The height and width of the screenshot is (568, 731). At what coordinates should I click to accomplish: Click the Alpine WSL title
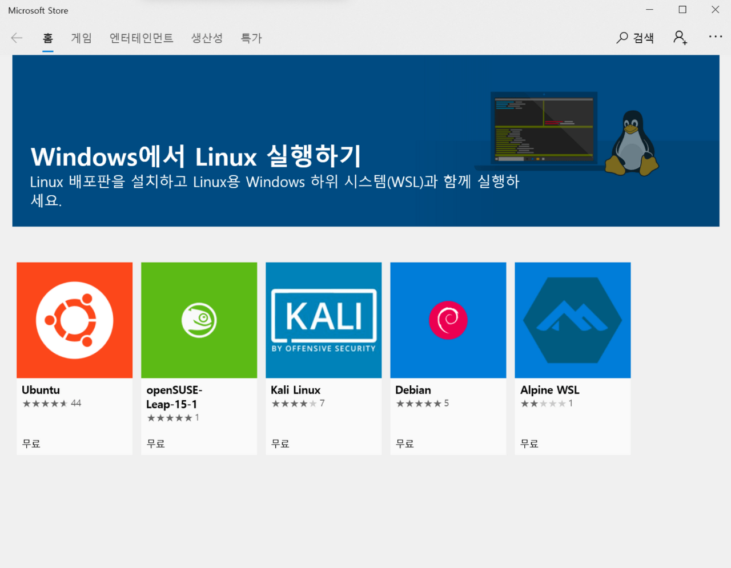pos(550,390)
